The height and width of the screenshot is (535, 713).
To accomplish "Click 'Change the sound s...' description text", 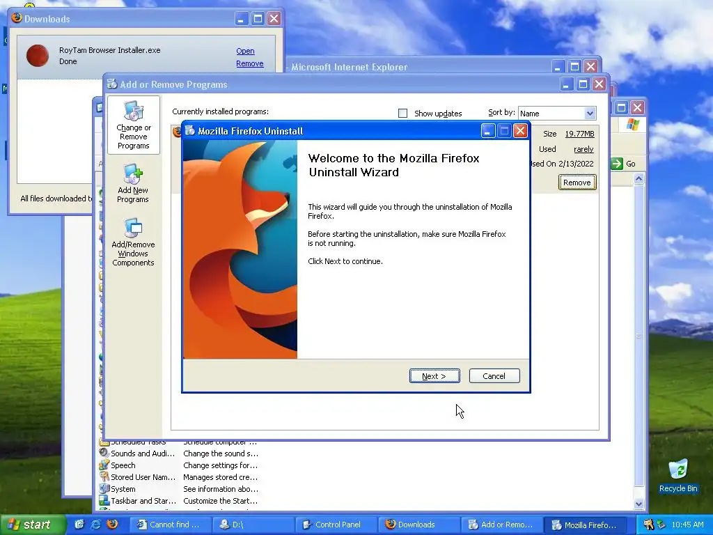I will coord(221,453).
